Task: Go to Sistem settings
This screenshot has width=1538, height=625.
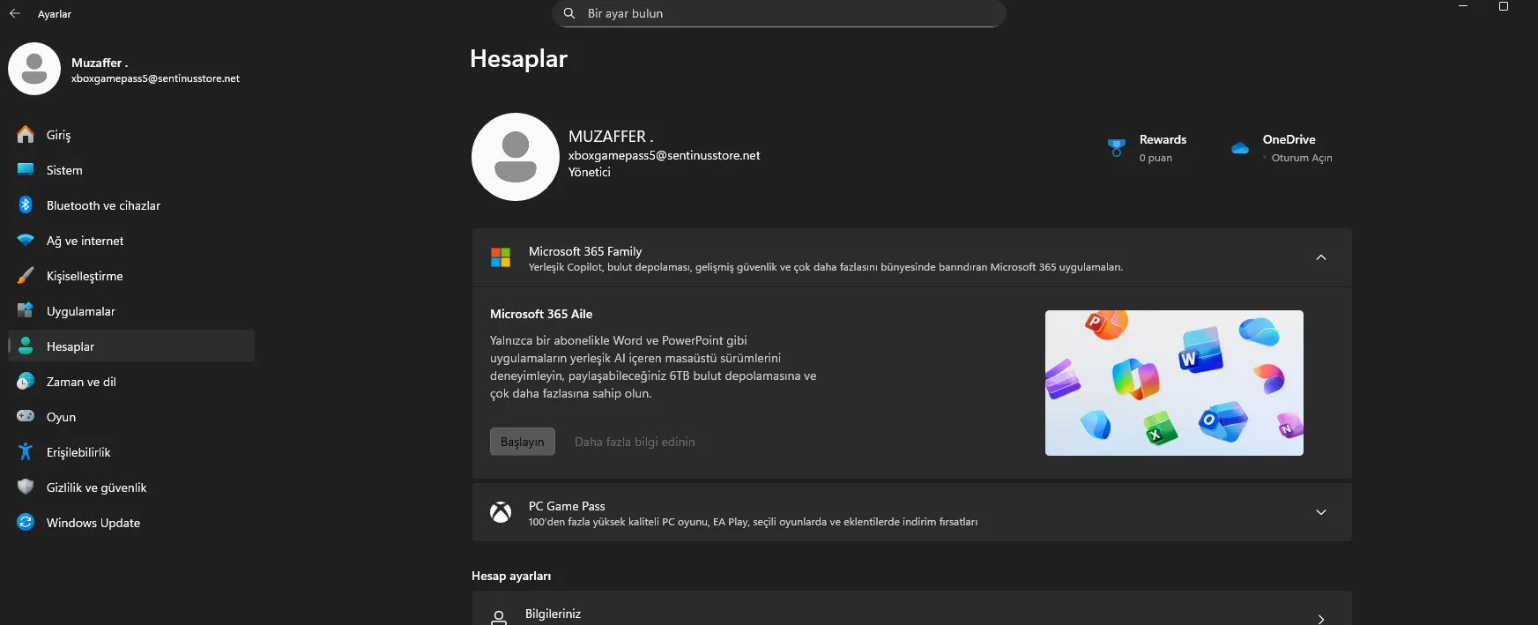Action: point(131,169)
